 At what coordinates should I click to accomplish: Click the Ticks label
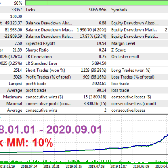coord(30,10)
